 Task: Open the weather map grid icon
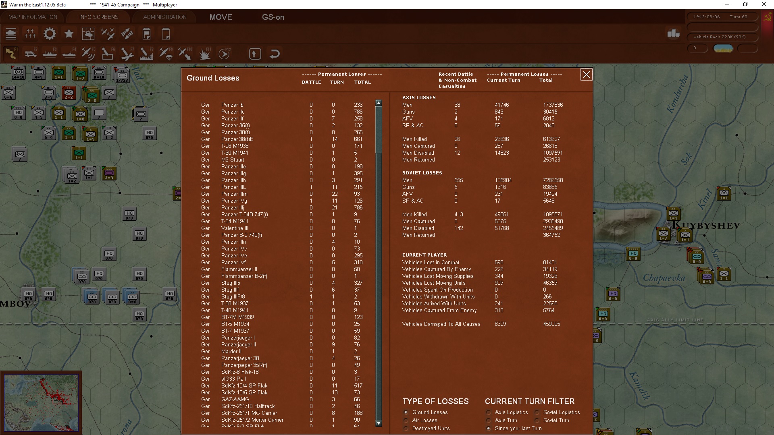tap(88, 34)
